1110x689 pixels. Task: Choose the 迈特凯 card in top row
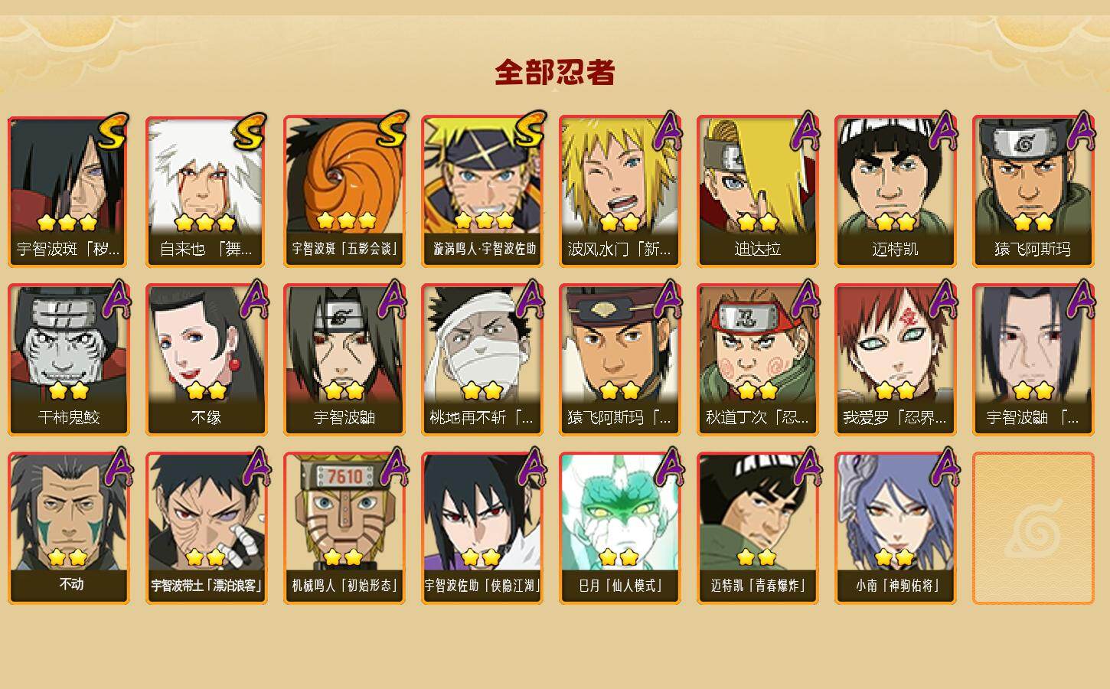pyautogui.click(x=895, y=191)
